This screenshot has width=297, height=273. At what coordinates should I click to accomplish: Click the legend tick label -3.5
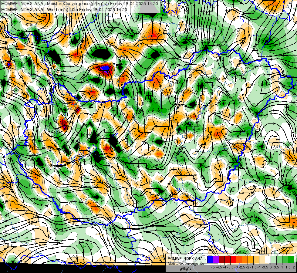(231, 267)
